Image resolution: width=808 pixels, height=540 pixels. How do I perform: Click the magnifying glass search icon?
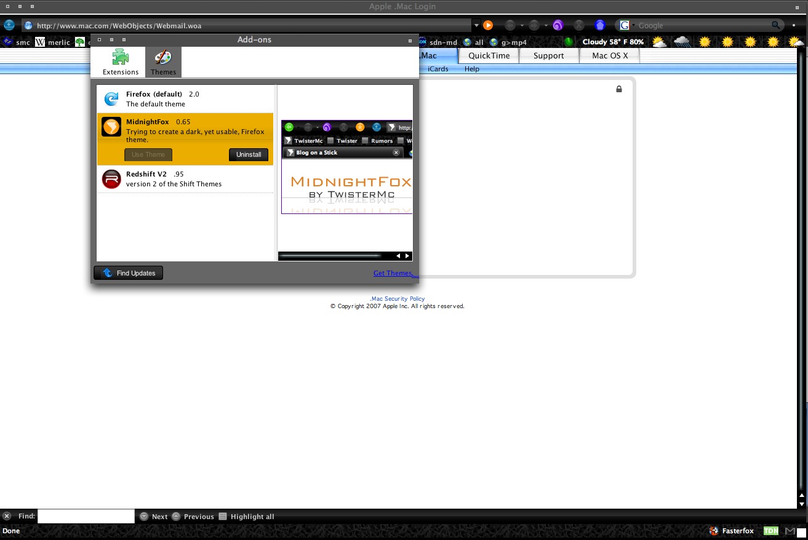776,25
